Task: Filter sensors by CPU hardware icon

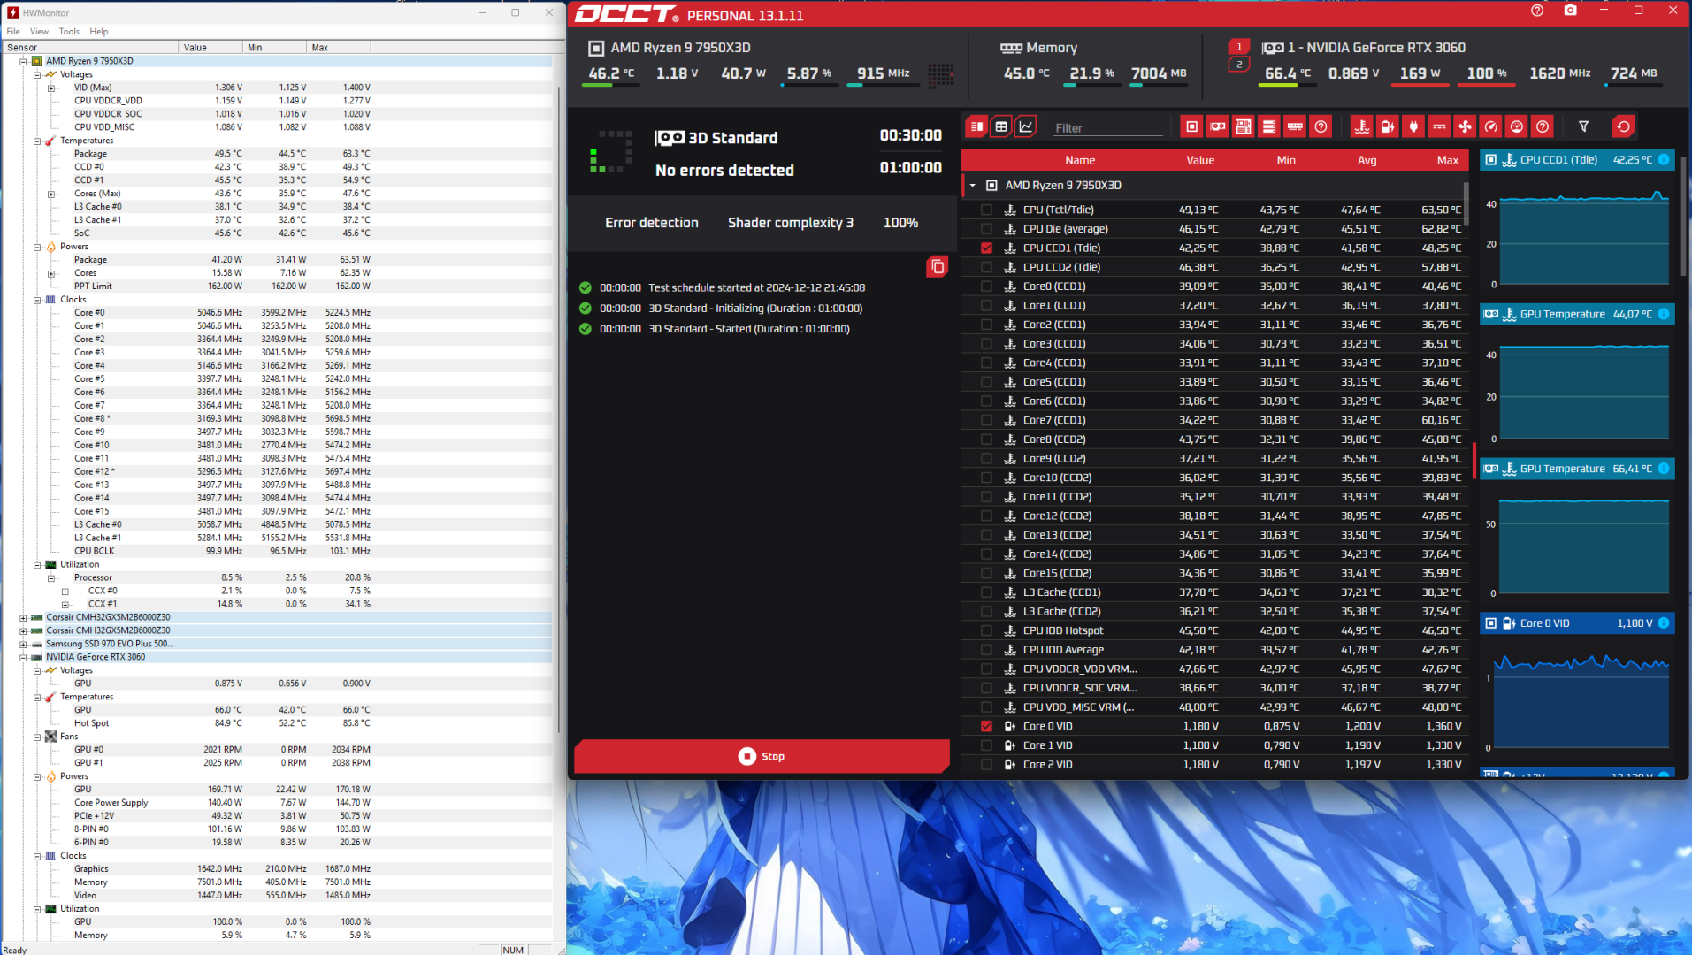Action: pos(1192,126)
